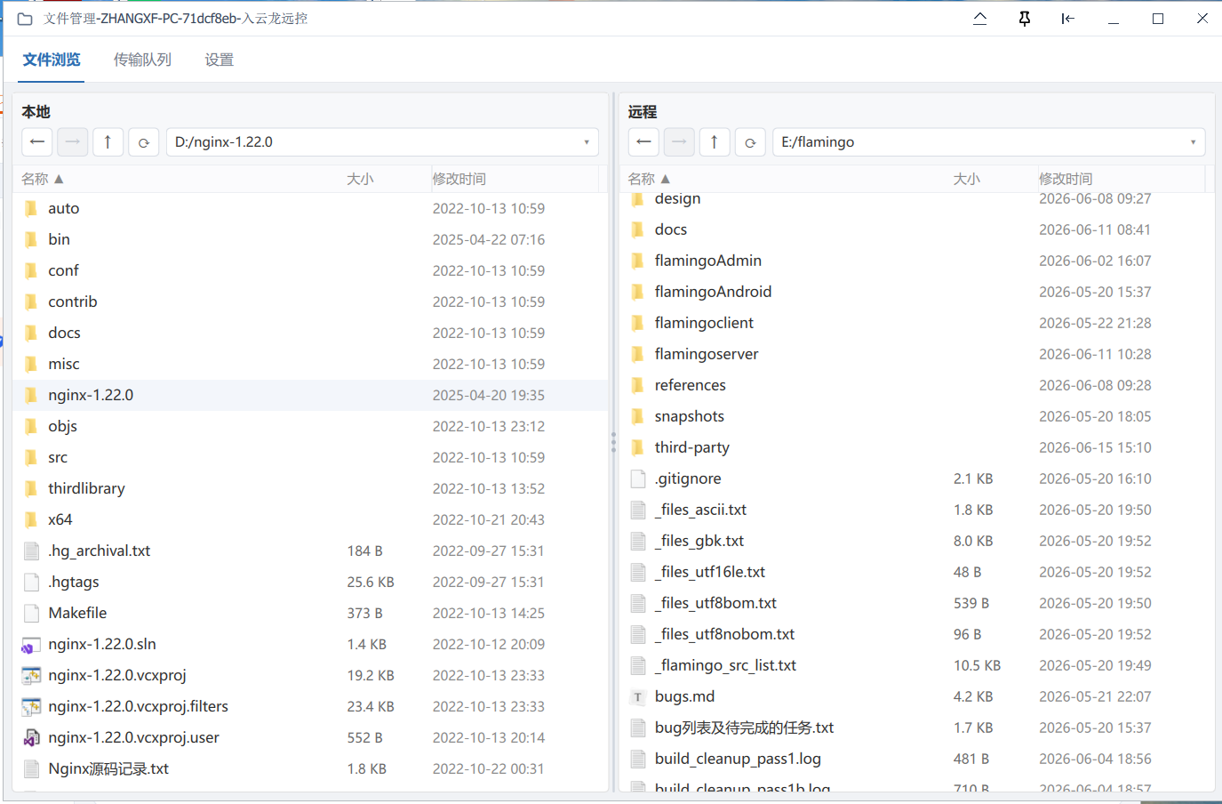Toggle sort arrow on local 名称 column

pos(59,179)
